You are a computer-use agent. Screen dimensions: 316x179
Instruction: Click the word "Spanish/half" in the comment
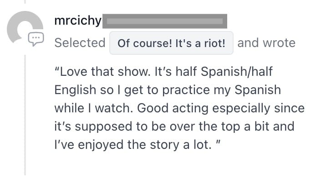tap(237, 72)
